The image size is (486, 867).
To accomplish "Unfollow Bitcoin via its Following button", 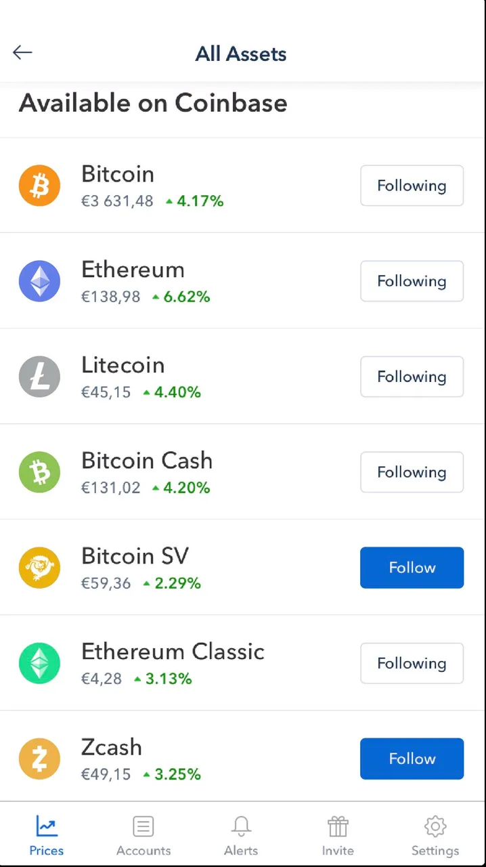I will click(x=412, y=186).
